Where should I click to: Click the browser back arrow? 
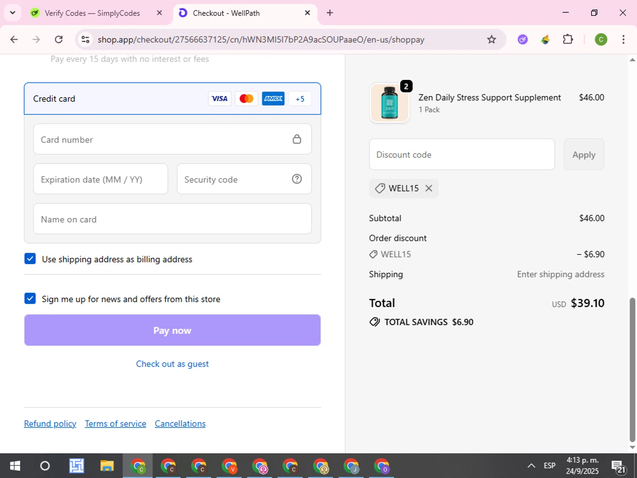pyautogui.click(x=14, y=40)
